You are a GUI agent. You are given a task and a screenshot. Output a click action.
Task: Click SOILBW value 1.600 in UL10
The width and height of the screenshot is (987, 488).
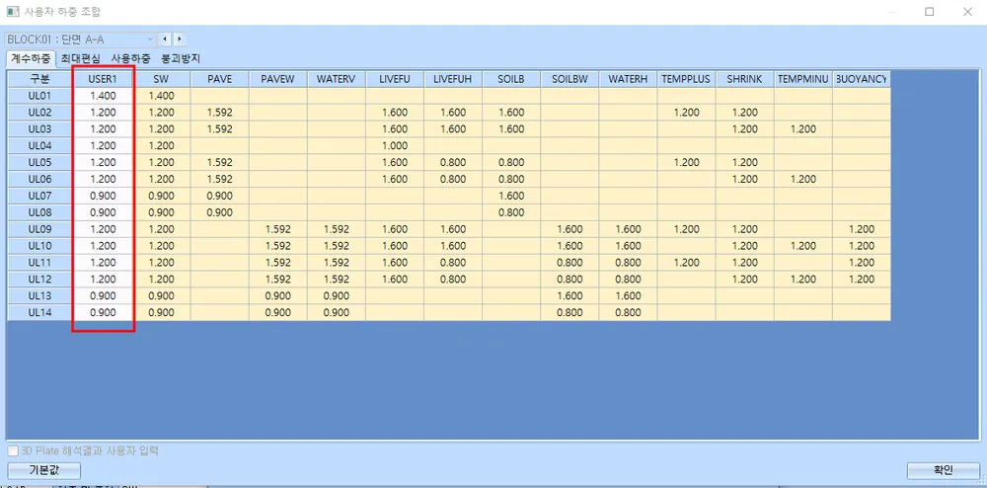569,246
